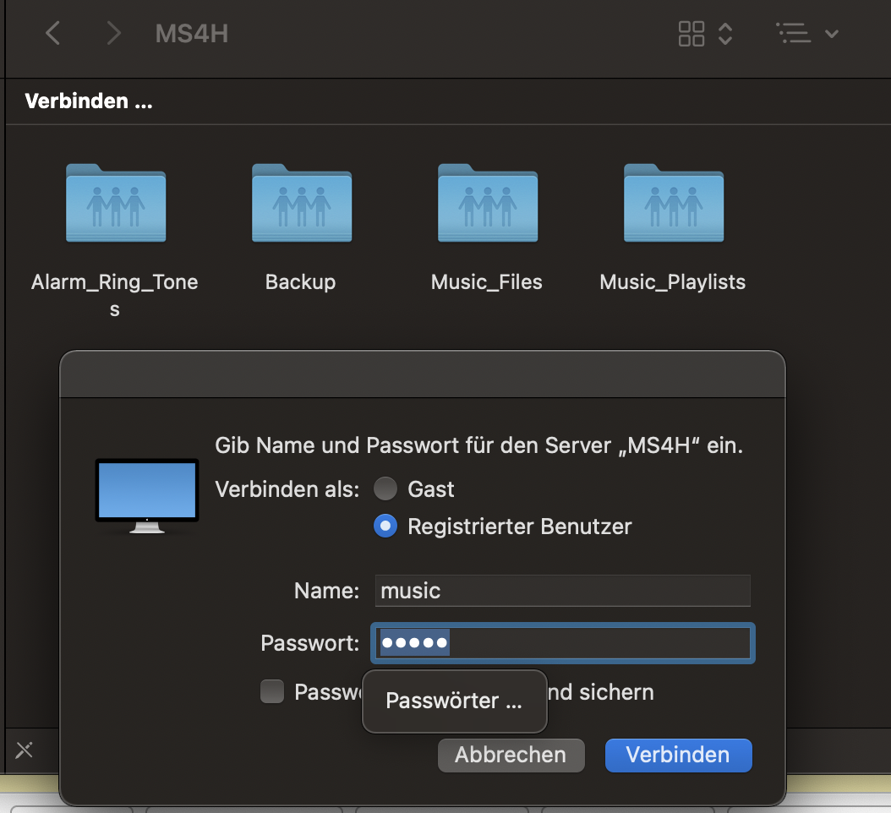Go back with the left chevron
891x813 pixels.
click(52, 34)
